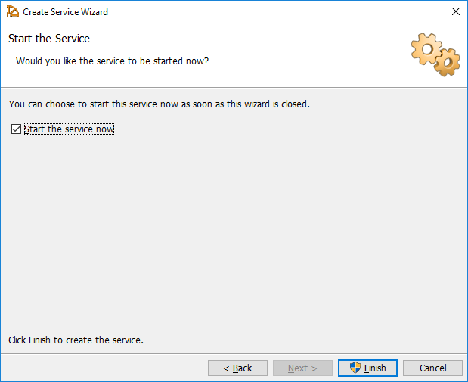Click the "Start the service now" label text
The width and height of the screenshot is (468, 382).
(69, 129)
